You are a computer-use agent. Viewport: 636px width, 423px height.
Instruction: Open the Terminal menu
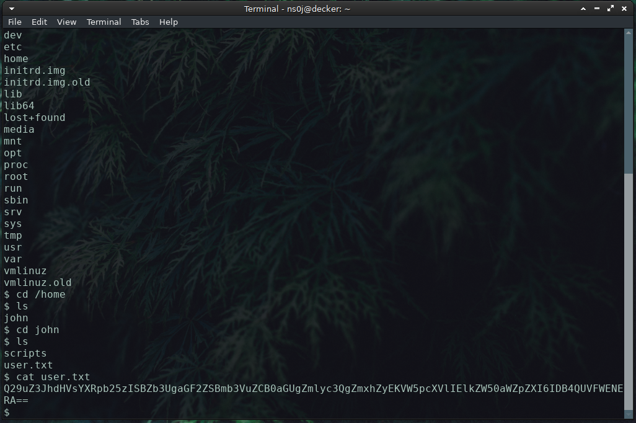tap(104, 22)
